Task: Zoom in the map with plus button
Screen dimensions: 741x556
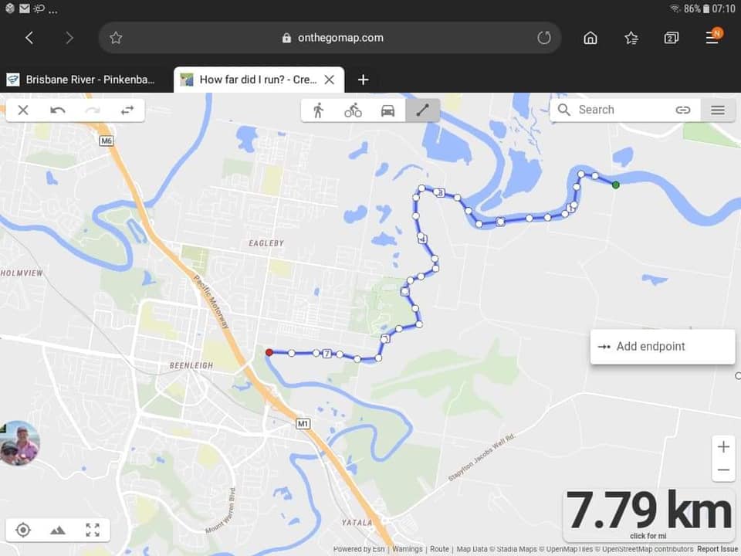Action: pos(723,447)
